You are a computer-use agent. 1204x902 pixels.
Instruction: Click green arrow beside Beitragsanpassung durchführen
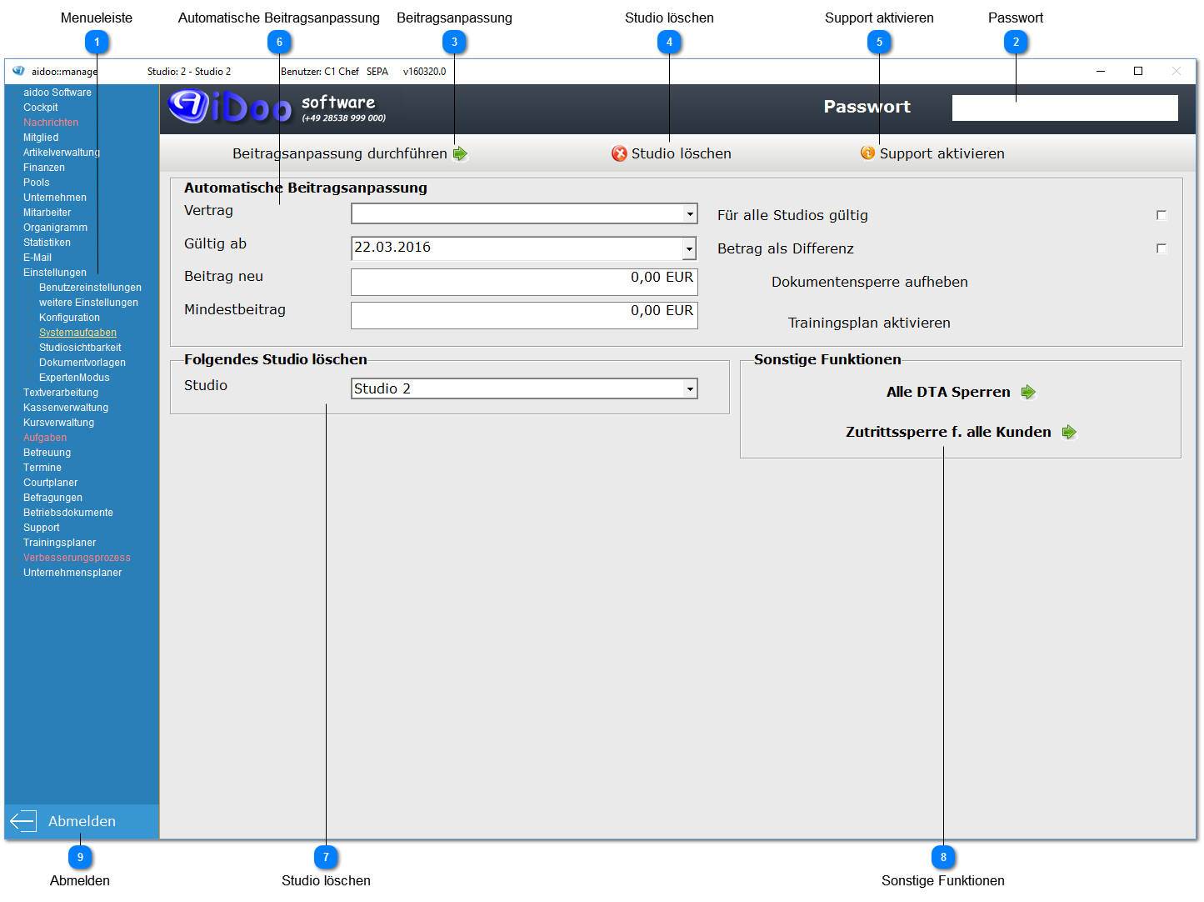[x=460, y=153]
